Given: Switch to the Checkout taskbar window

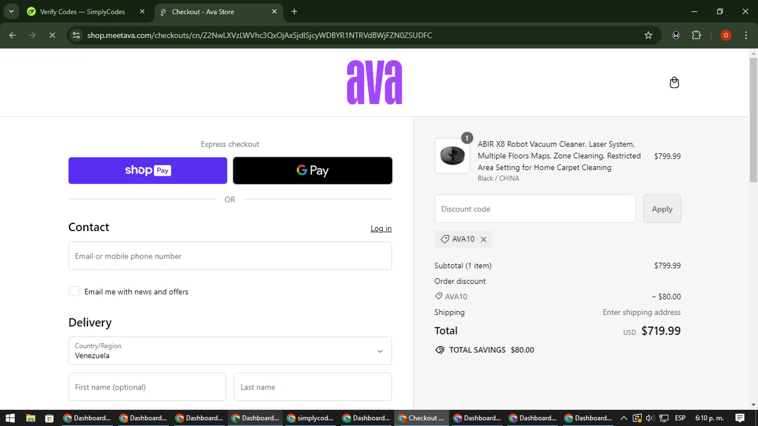Looking at the screenshot, I should tap(421, 418).
